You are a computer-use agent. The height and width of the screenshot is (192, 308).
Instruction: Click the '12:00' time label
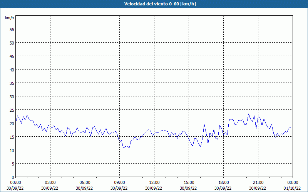154,183
